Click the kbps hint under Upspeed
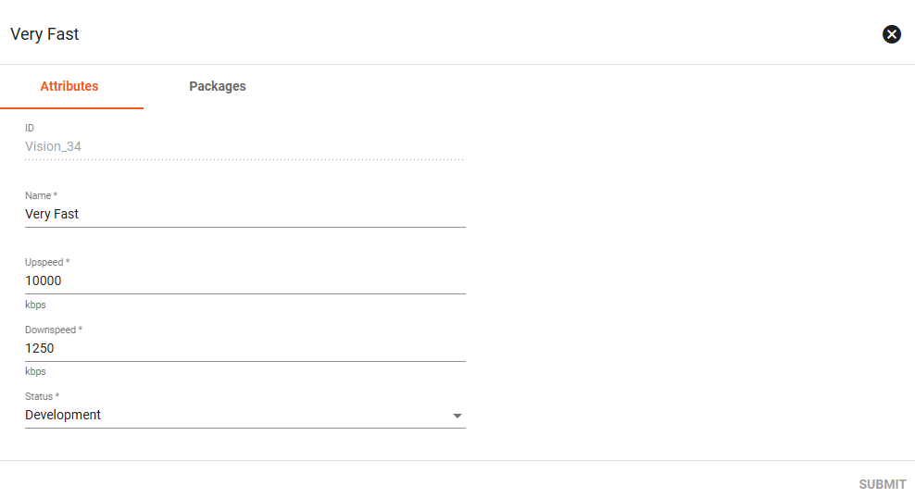 click(x=35, y=305)
